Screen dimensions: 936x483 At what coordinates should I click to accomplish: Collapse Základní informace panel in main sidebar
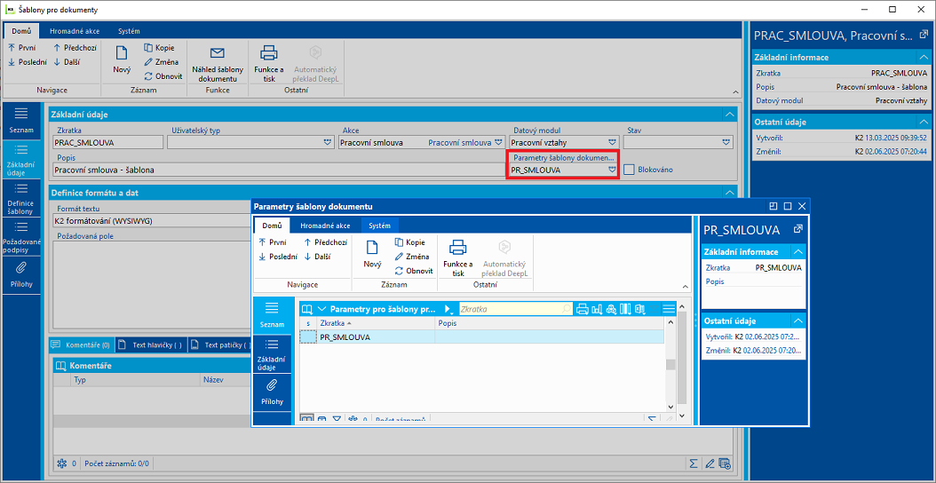[924, 58]
